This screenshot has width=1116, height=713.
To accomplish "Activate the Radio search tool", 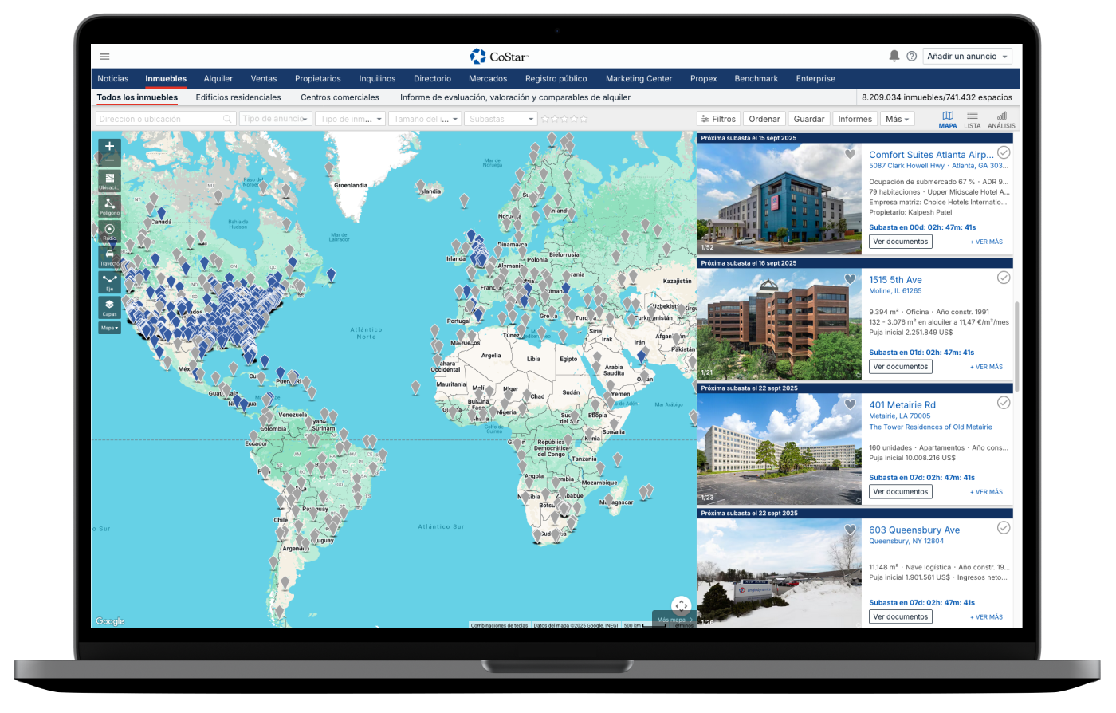I will pyautogui.click(x=110, y=231).
